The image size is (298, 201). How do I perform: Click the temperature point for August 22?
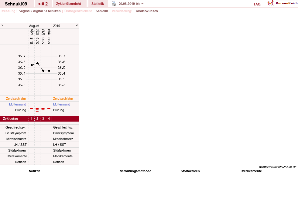(43, 71)
